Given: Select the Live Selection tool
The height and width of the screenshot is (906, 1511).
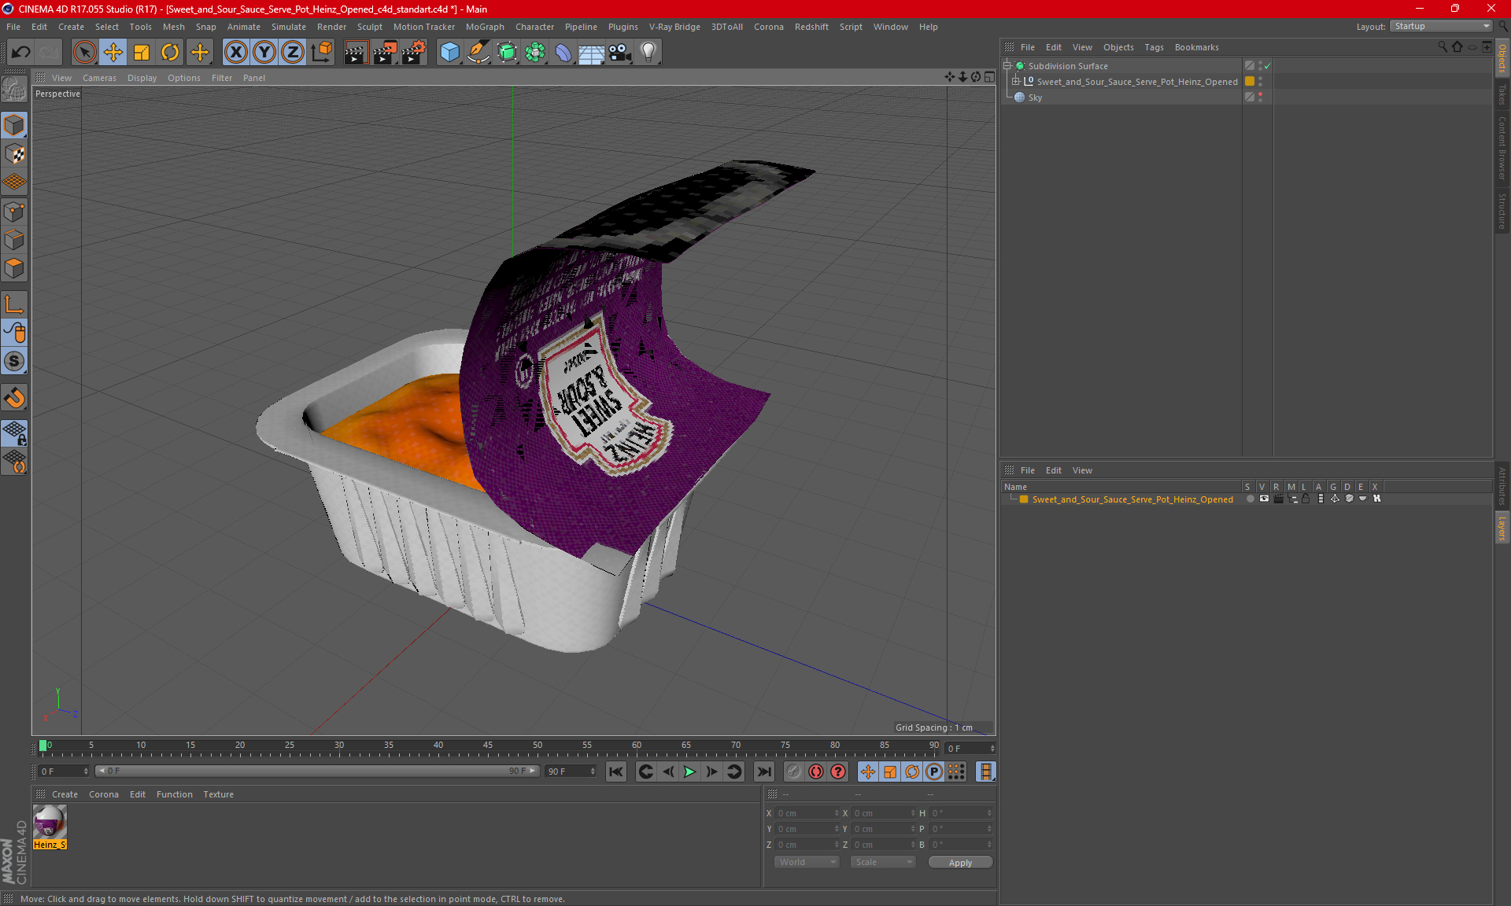Looking at the screenshot, I should click(x=84, y=53).
